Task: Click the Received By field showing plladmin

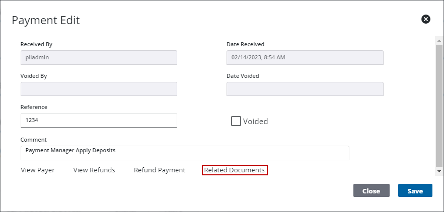Action: [x=99, y=58]
